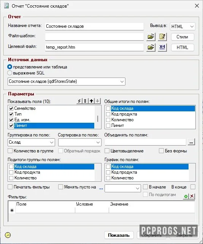Image resolution: width=203 pixels, height=244 pixels.
Task: Open the data source Состояние складов dropdown
Action: [67, 81]
